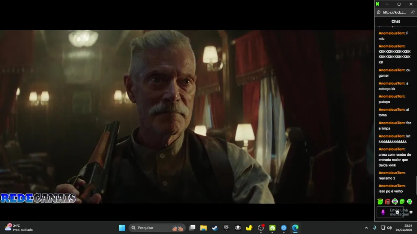The image size is (417, 234).
Task: Click AnomalousTom username on the 'F mic' message
Action: click(x=391, y=33)
